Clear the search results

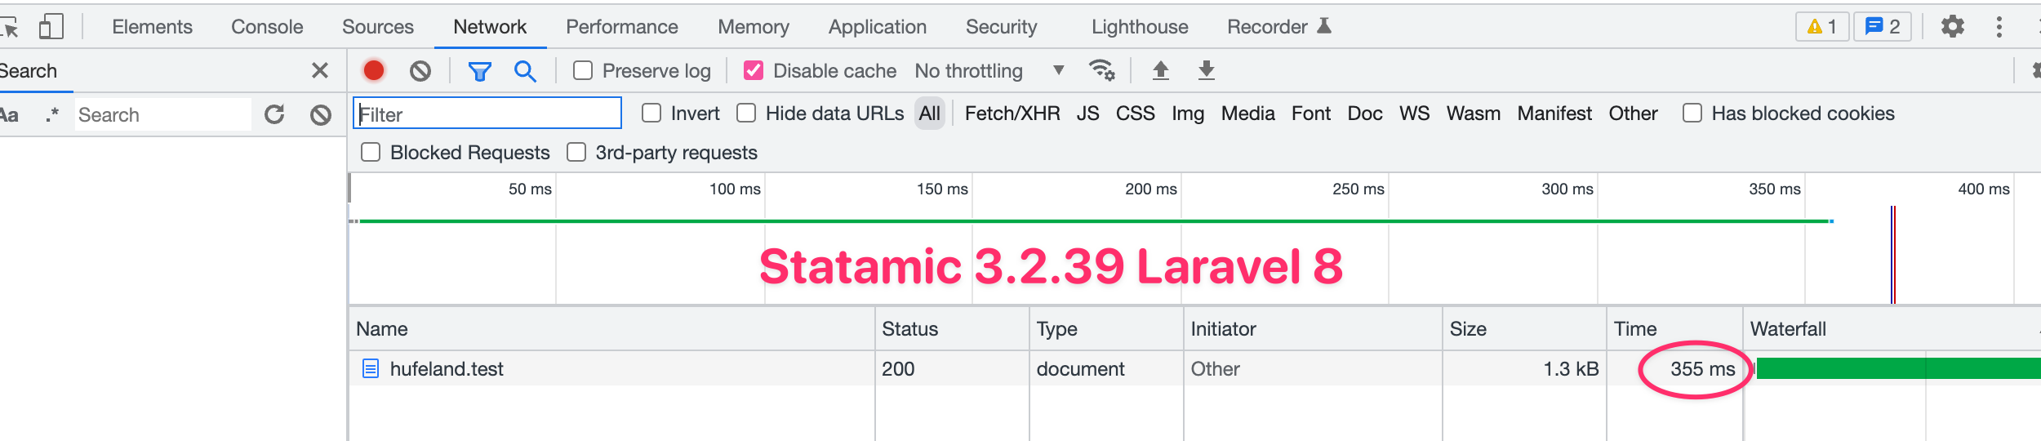tap(321, 114)
